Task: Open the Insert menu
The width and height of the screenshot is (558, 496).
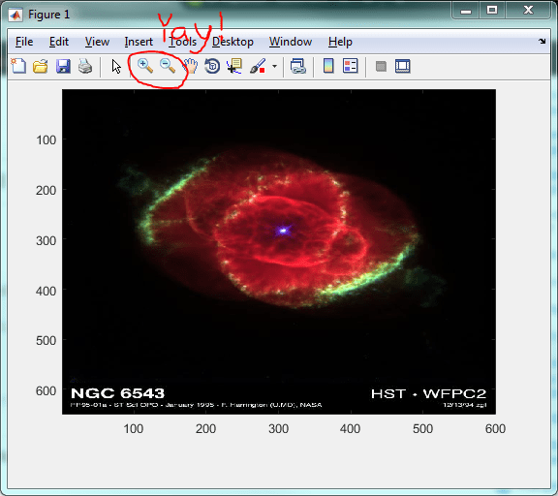Action: 139,42
